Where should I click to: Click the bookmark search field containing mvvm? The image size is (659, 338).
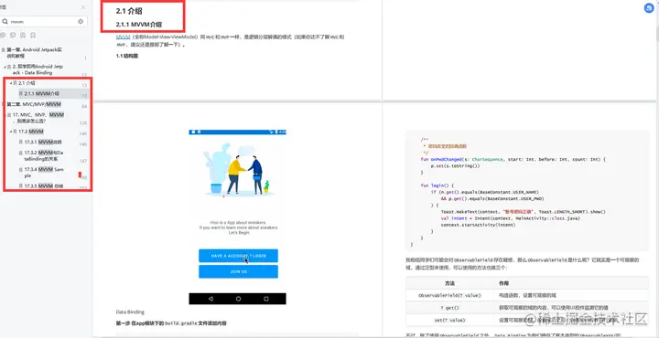pyautogui.click(x=44, y=21)
